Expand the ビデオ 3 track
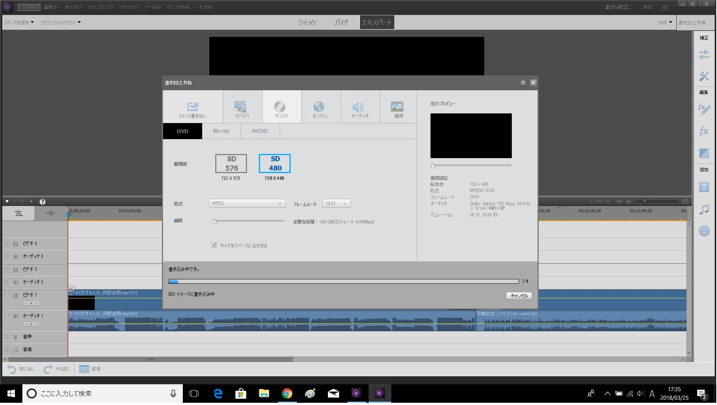This screenshot has width=717, height=405. pyautogui.click(x=7, y=244)
